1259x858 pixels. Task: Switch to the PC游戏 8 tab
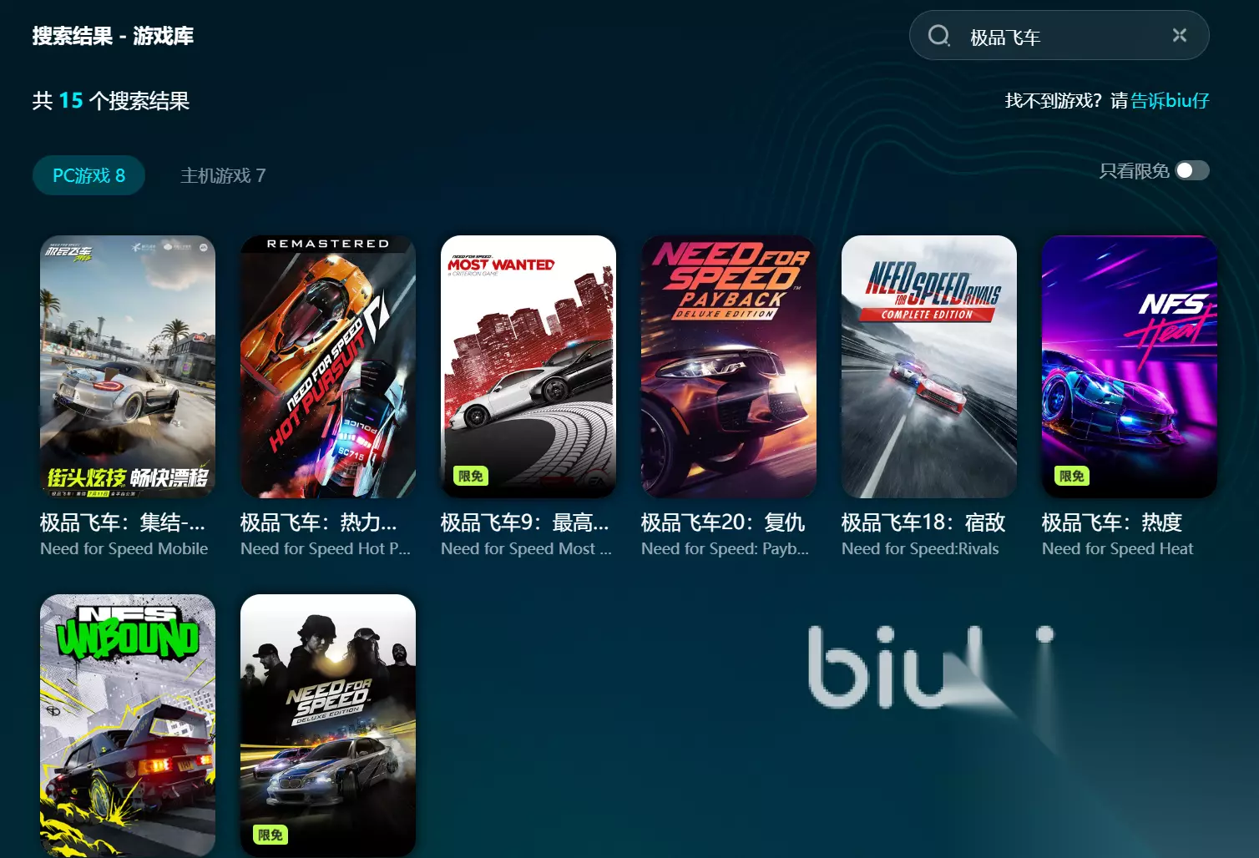coord(88,175)
